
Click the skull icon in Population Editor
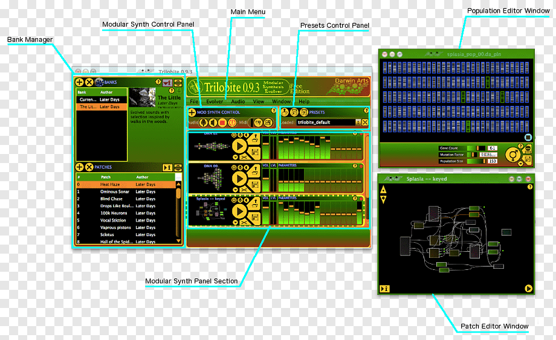(x=528, y=149)
